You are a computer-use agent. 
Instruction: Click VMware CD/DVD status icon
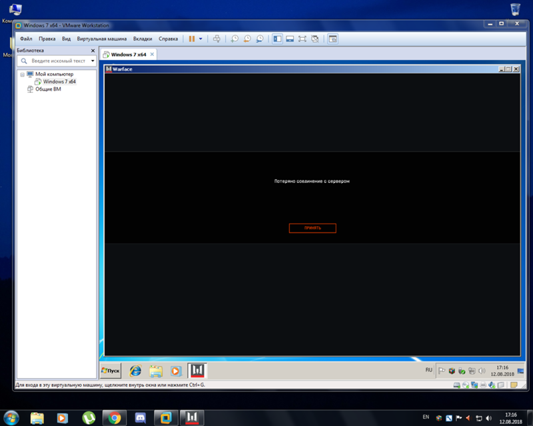pyautogui.click(x=466, y=385)
